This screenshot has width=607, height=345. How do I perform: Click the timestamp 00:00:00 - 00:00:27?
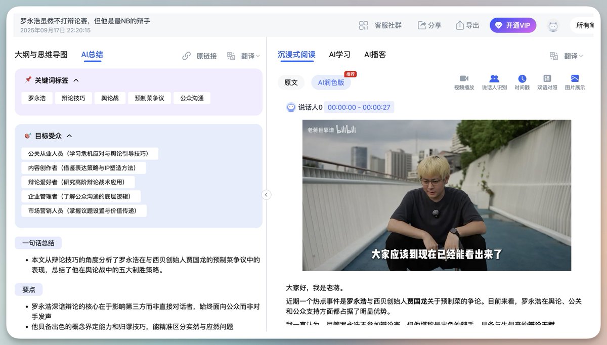(x=359, y=107)
